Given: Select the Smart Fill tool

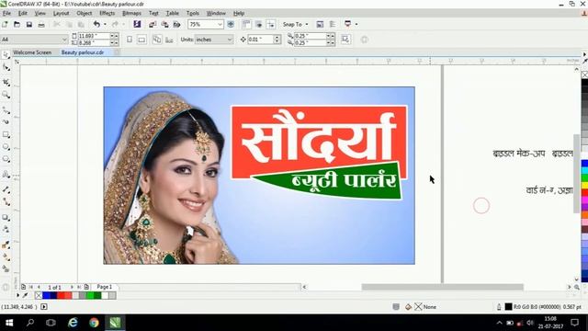Looking at the screenshot, I should tap(6, 269).
